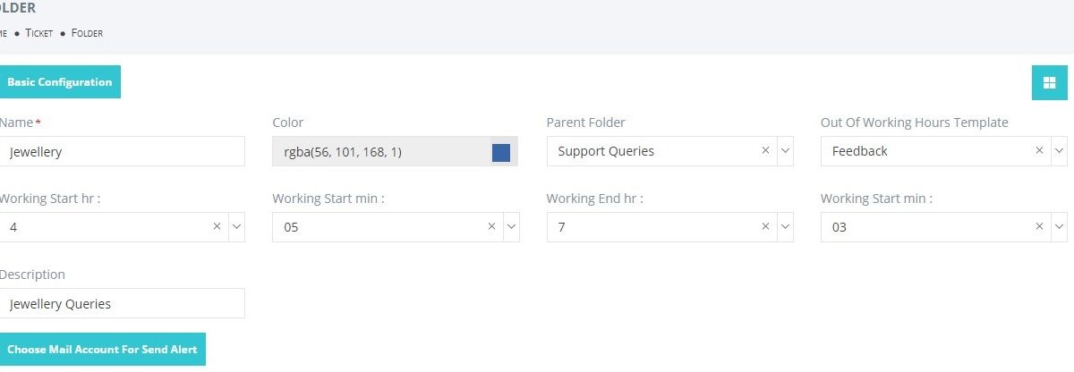
Task: Open the 05 Working Start min dropdown arrow
Action: coord(511,227)
